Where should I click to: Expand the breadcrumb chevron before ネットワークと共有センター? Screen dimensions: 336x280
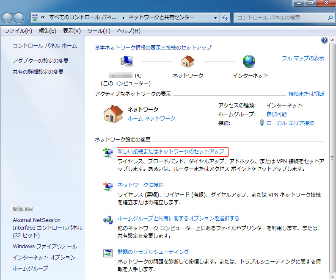tap(124, 18)
